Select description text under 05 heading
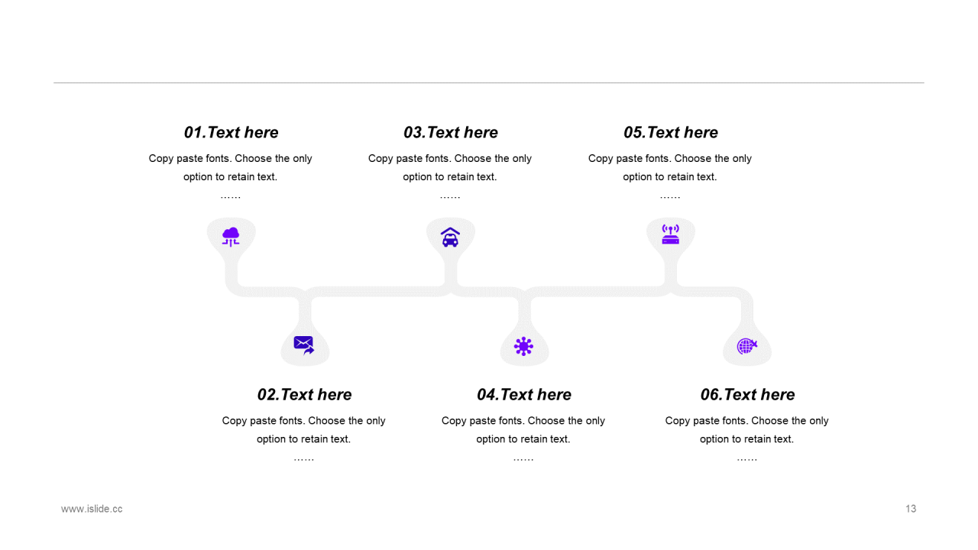 point(670,177)
